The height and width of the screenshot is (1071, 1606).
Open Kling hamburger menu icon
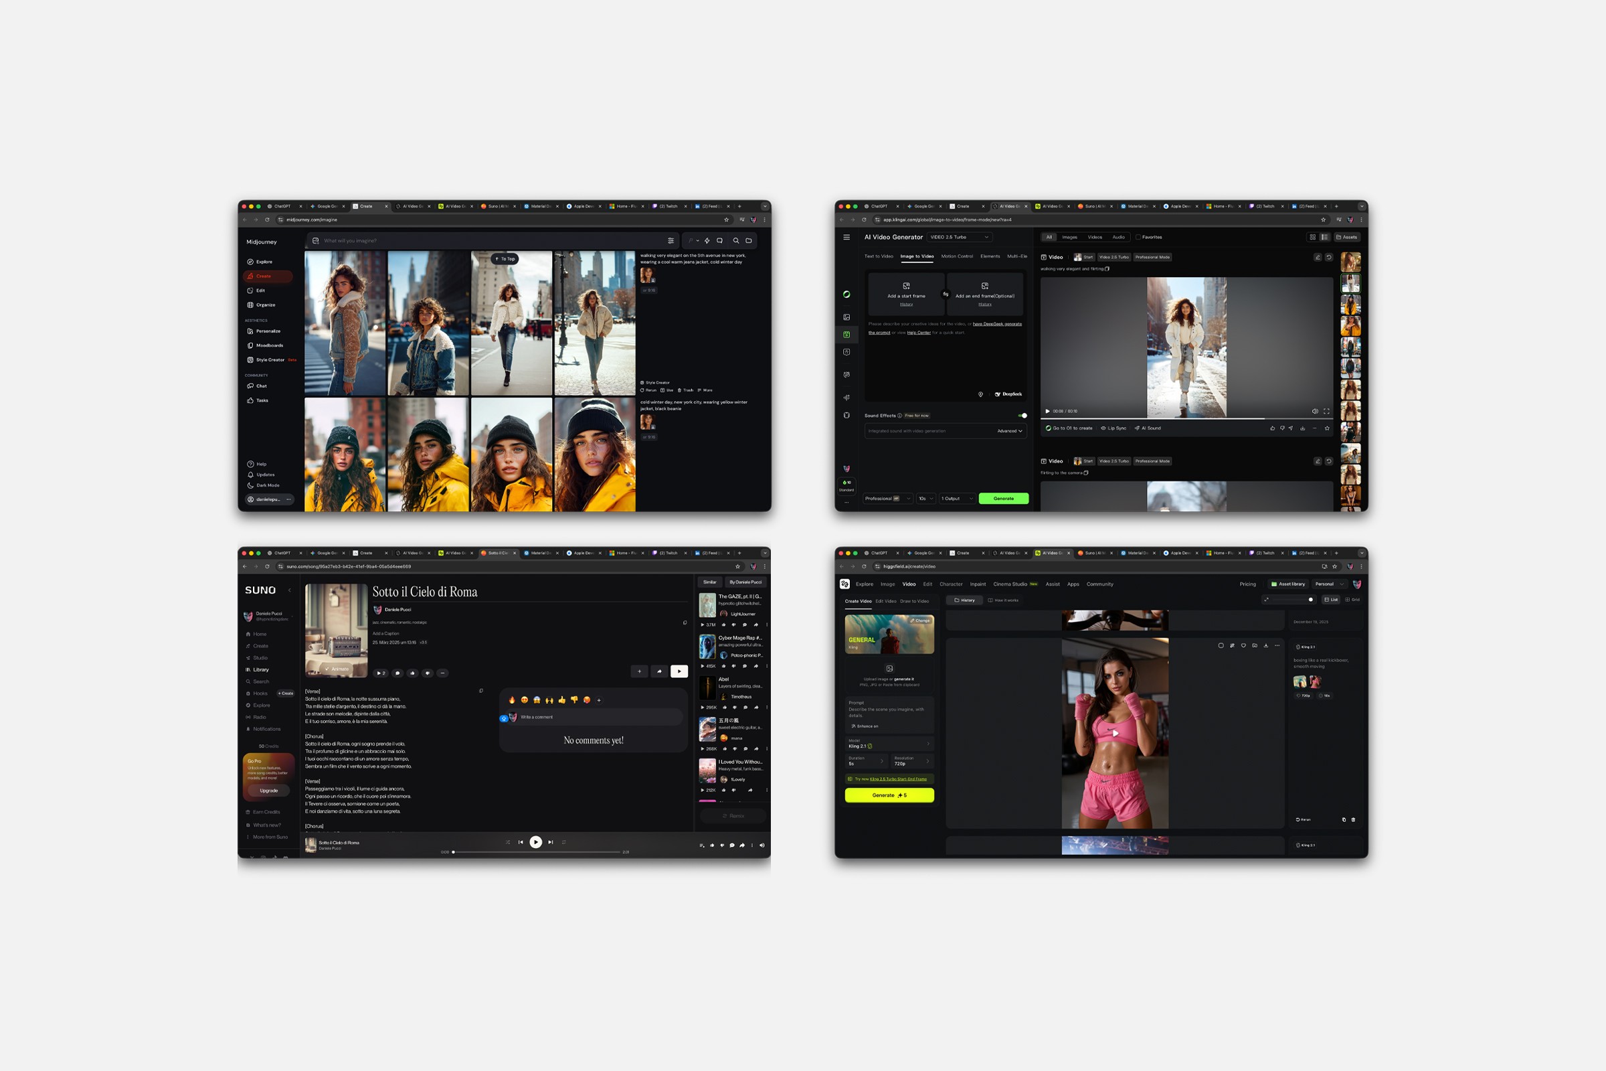(x=846, y=237)
